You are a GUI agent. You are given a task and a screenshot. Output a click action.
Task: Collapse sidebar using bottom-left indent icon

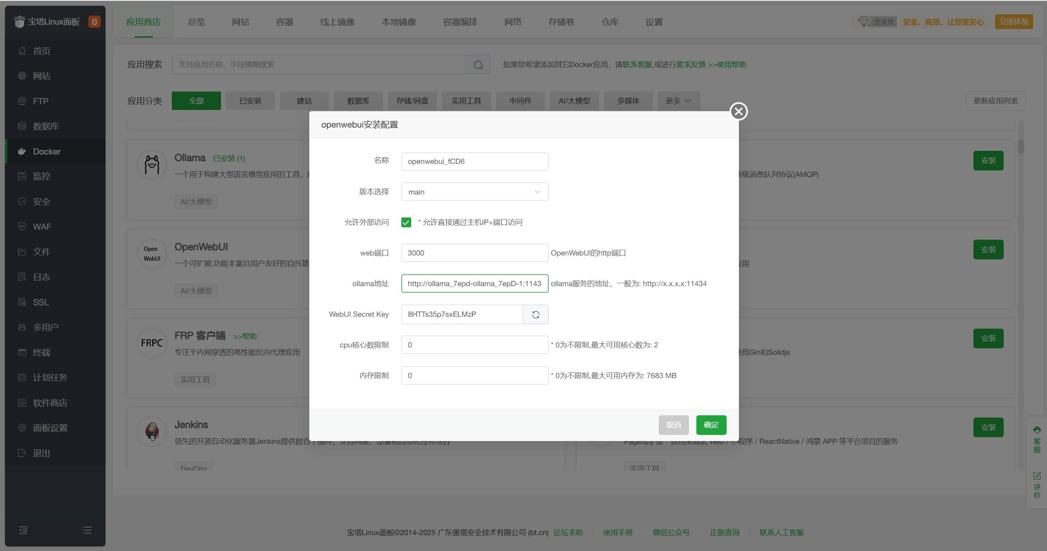23,530
